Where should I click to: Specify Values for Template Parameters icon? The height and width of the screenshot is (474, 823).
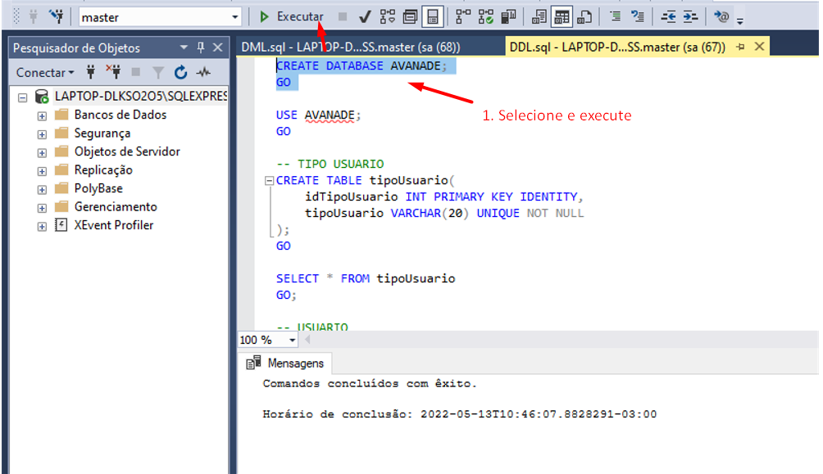pyautogui.click(x=721, y=16)
